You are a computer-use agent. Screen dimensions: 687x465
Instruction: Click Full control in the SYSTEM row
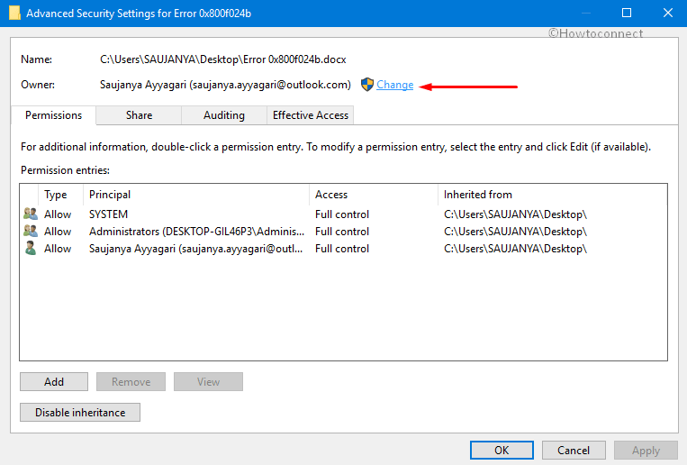pyautogui.click(x=342, y=214)
